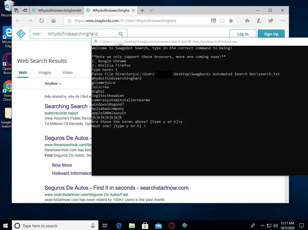
Task: Click the Log In button
Action: point(243,34)
